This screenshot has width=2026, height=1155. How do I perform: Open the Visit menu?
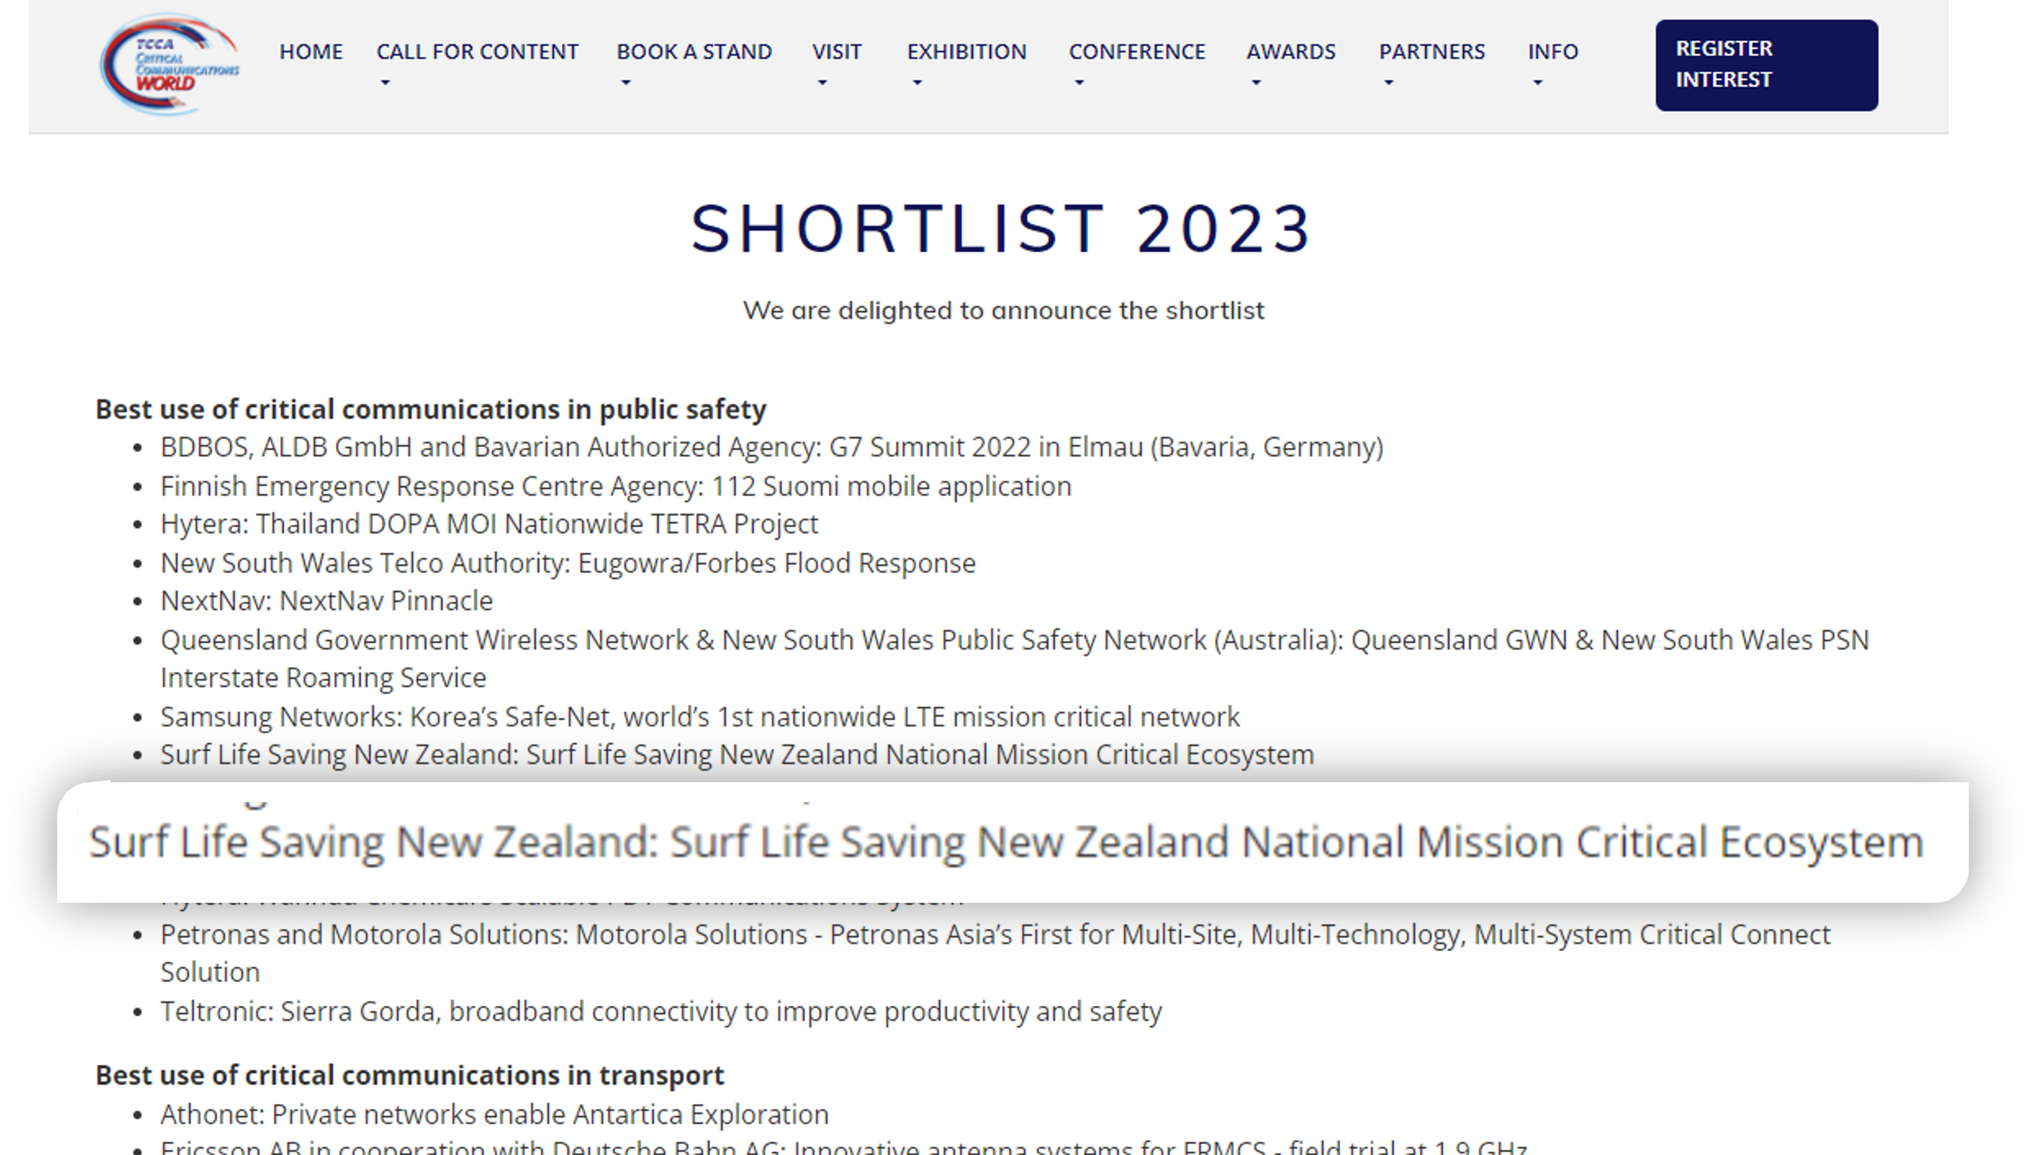(x=836, y=52)
